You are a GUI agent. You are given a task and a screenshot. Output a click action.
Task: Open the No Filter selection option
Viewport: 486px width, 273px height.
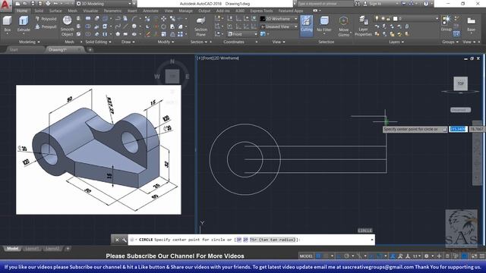[x=324, y=24]
